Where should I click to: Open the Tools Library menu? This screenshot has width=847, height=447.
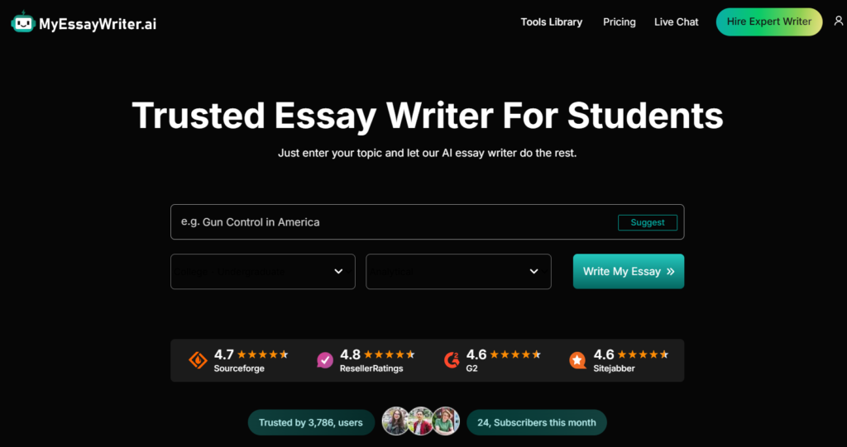click(x=551, y=22)
